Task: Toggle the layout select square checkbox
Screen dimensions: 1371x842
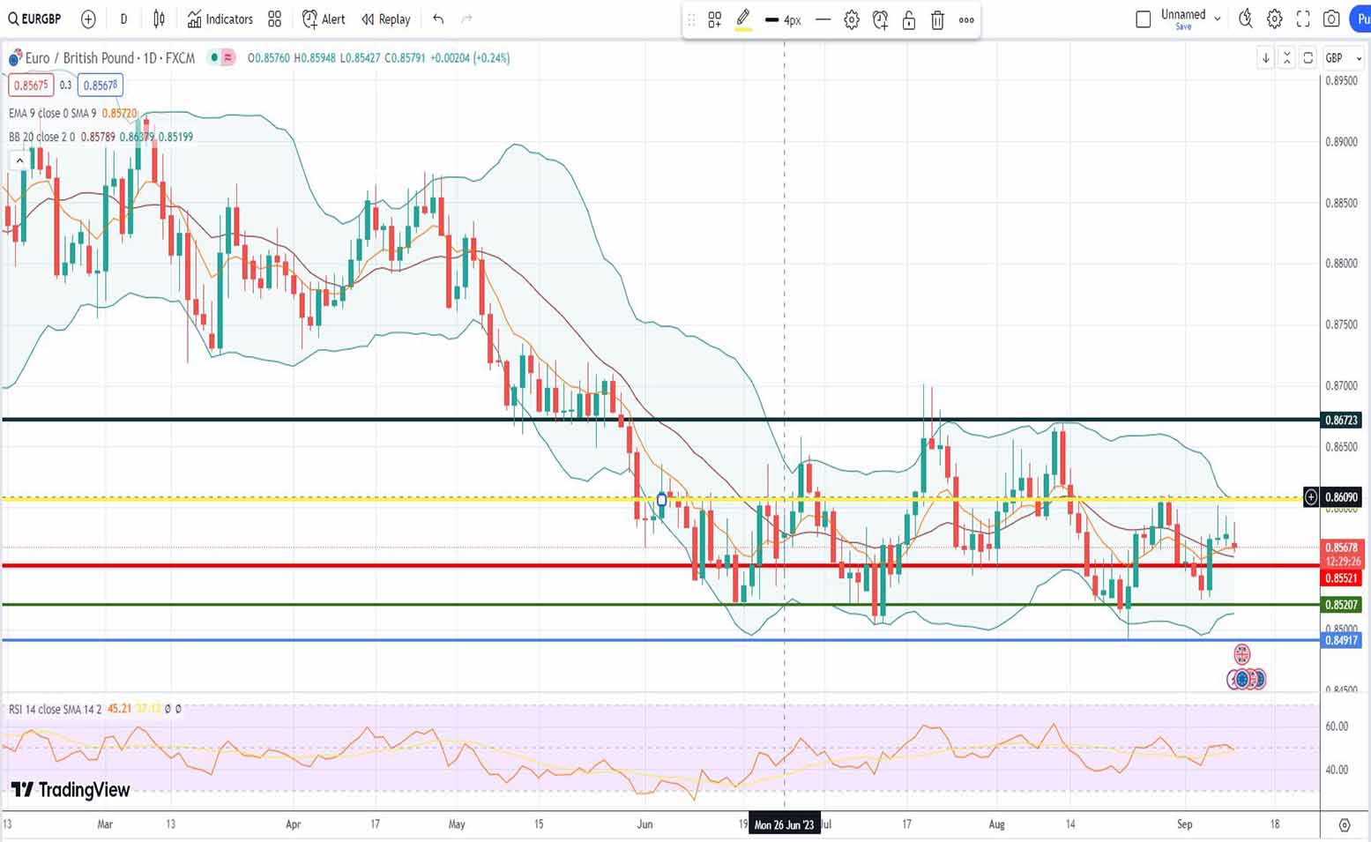Action: [1144, 19]
